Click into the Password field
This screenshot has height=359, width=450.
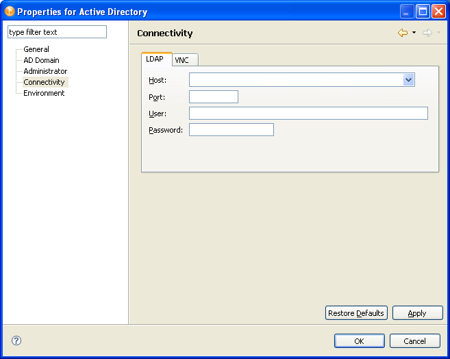[x=232, y=129]
